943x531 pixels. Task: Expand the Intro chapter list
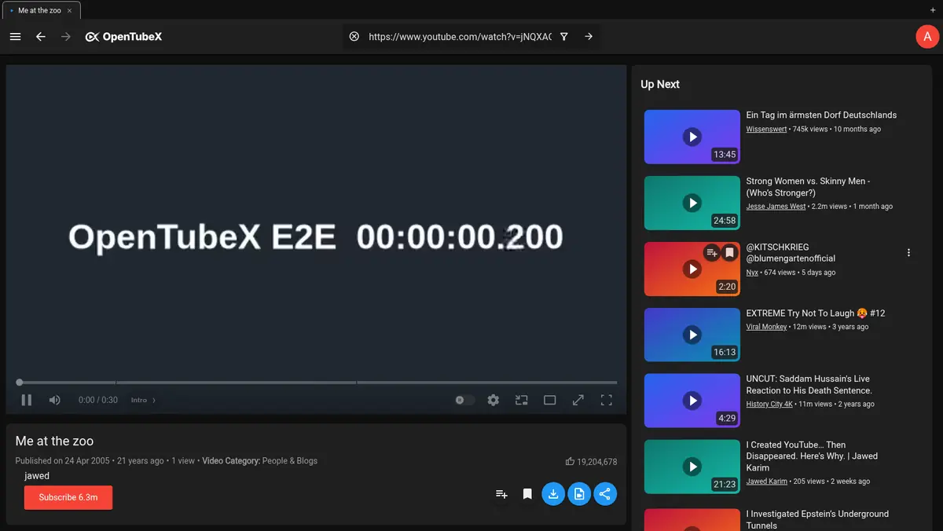pyautogui.click(x=143, y=400)
